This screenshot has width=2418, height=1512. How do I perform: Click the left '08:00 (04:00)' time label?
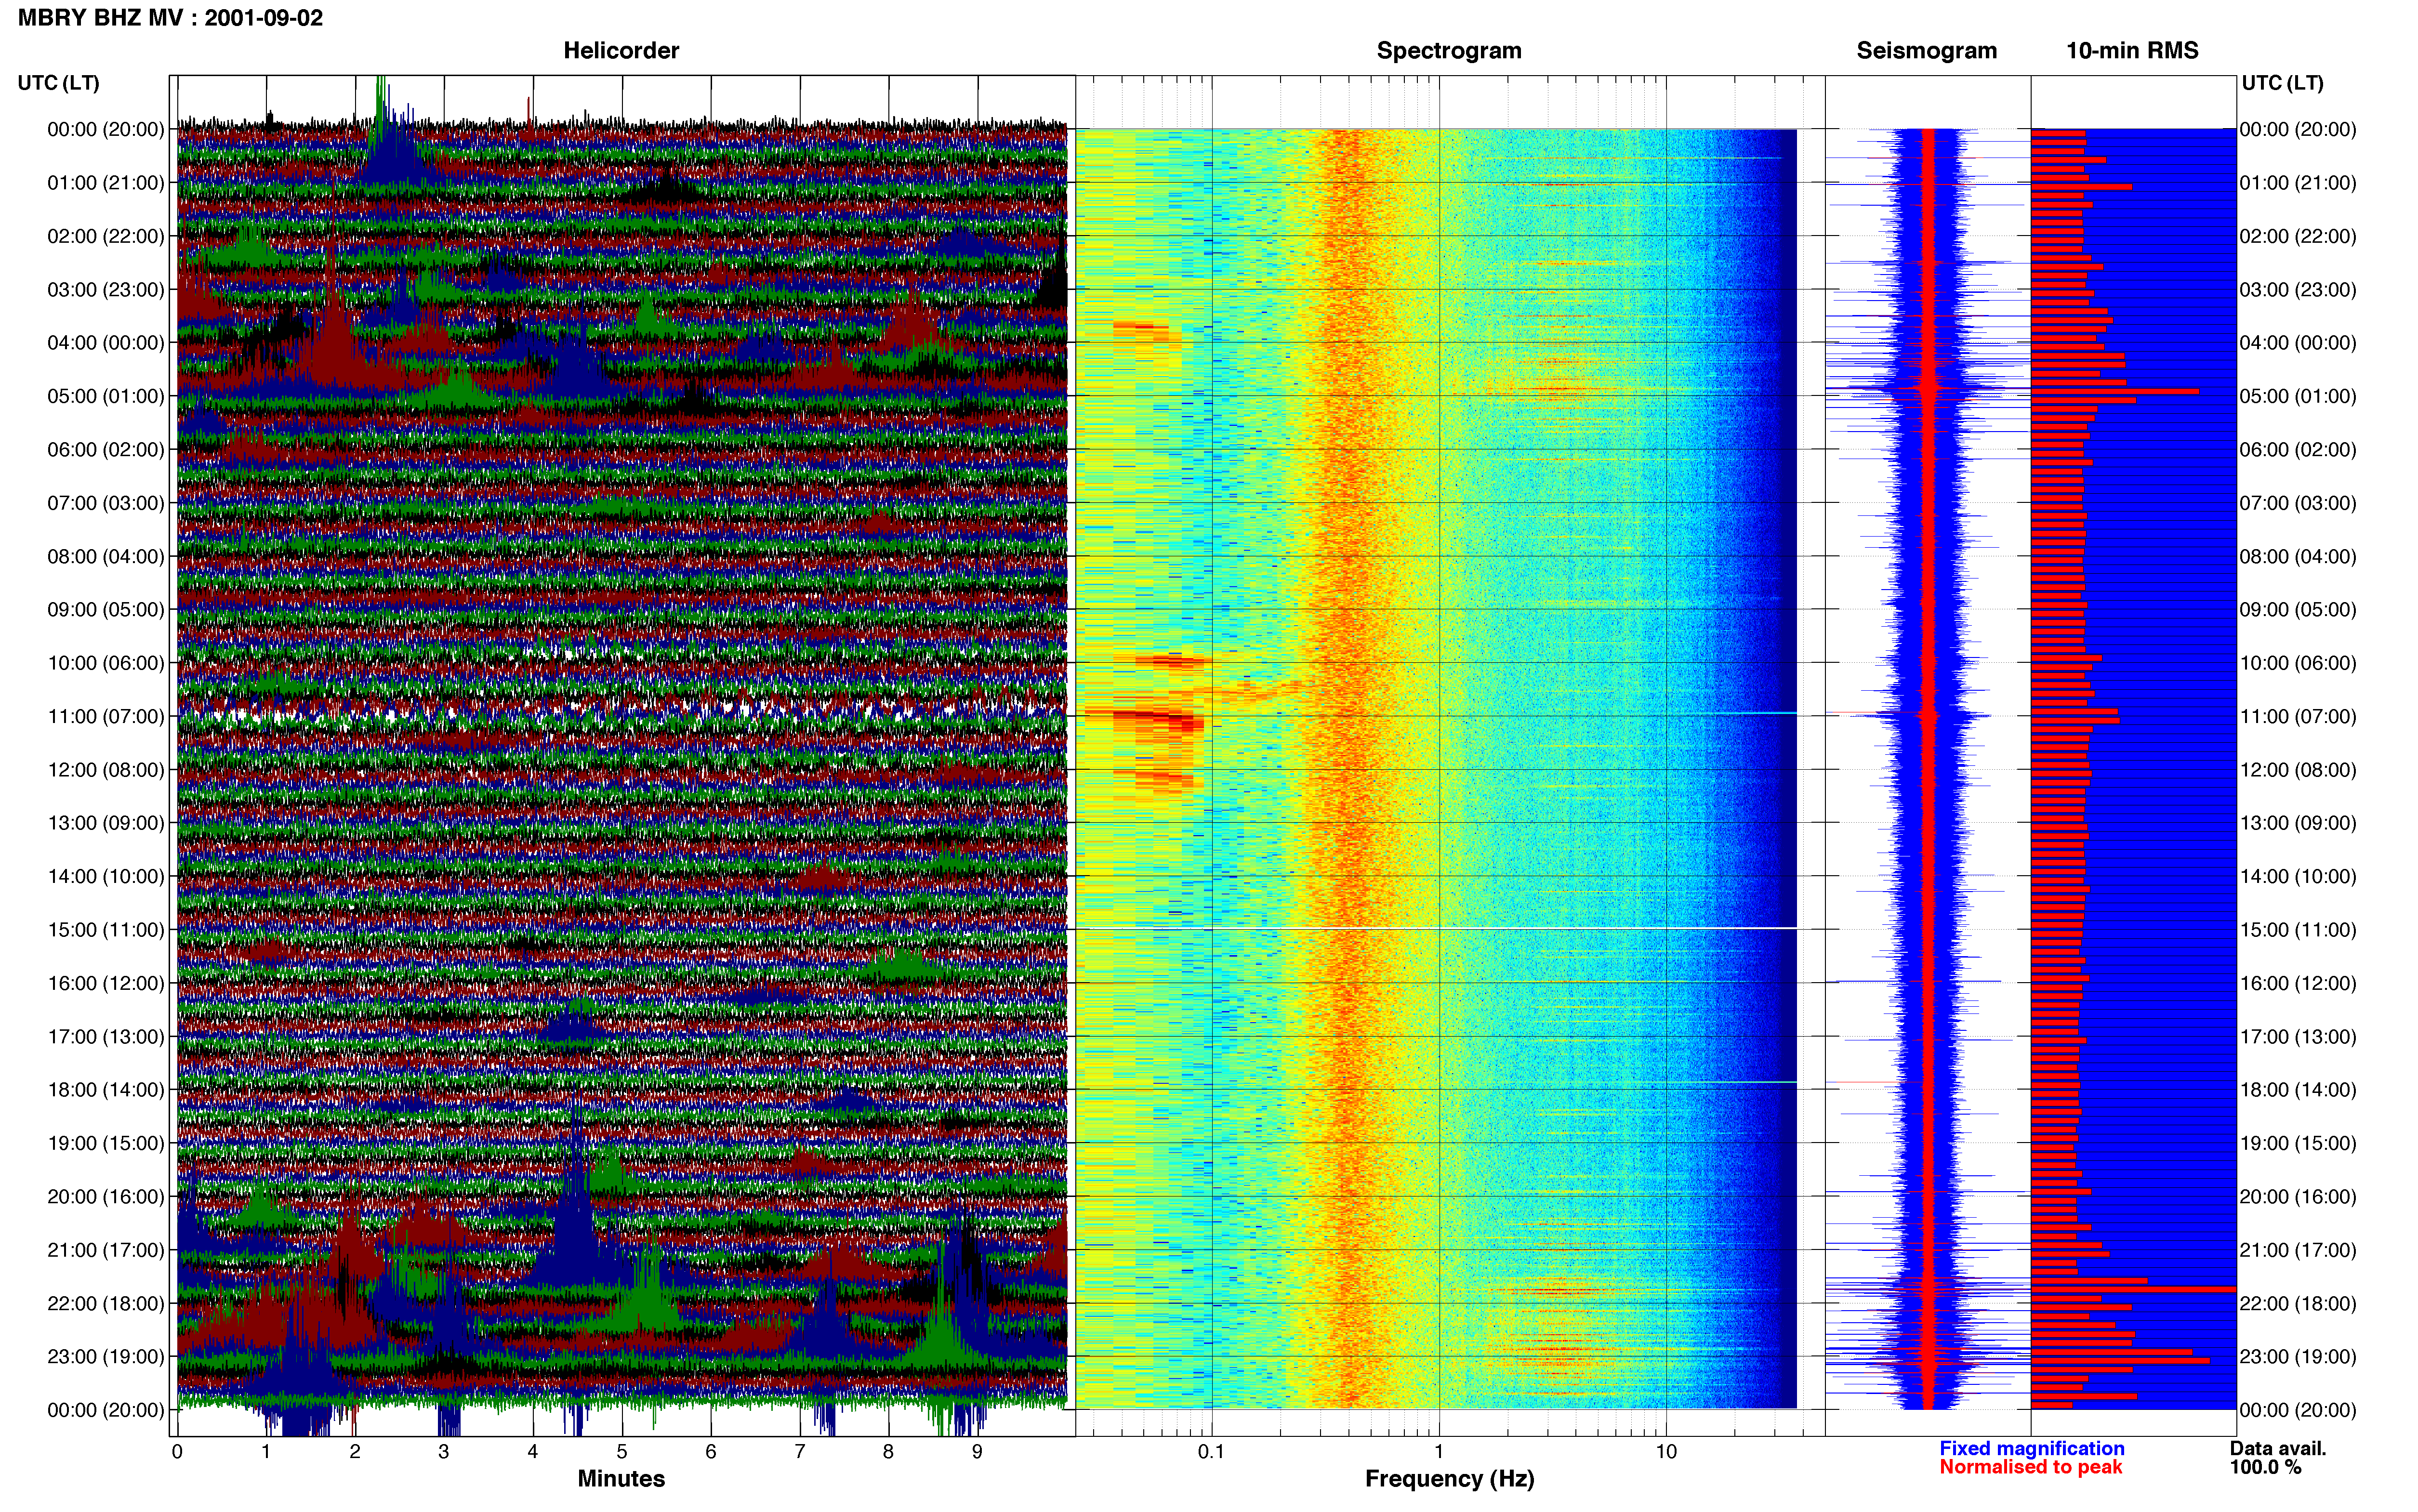(x=106, y=556)
